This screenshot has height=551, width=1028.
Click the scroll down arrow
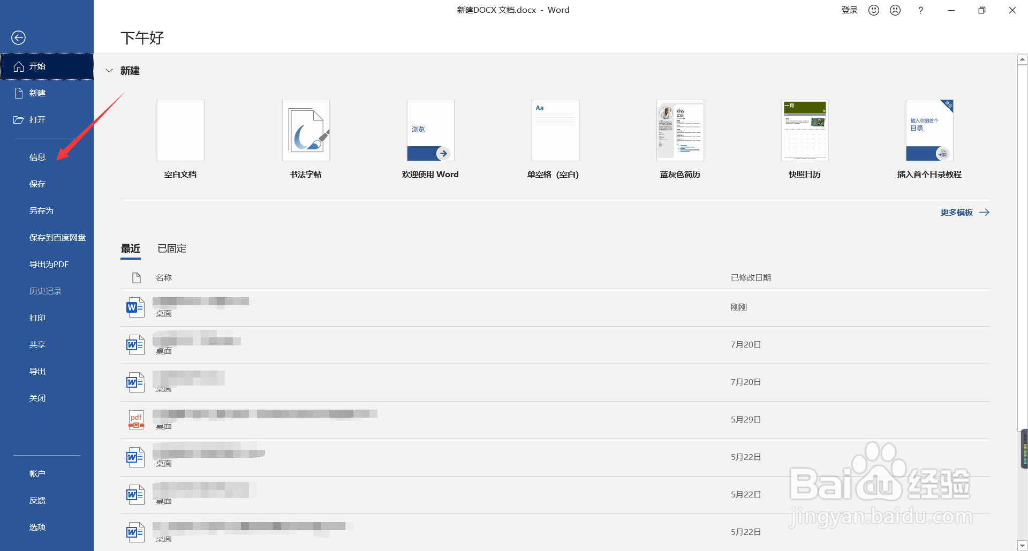[x=1023, y=546]
